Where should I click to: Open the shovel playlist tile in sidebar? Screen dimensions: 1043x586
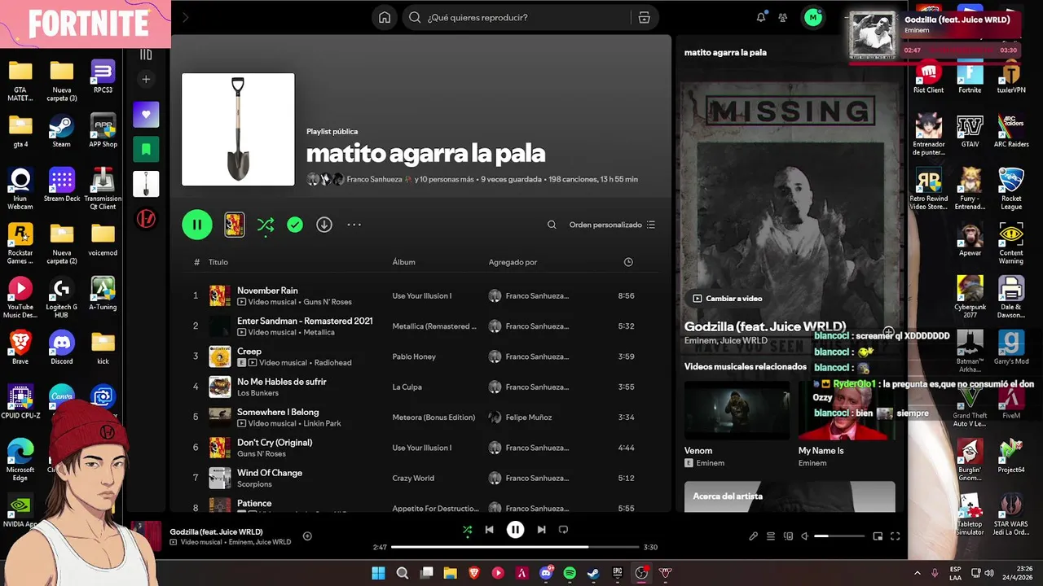click(x=146, y=184)
